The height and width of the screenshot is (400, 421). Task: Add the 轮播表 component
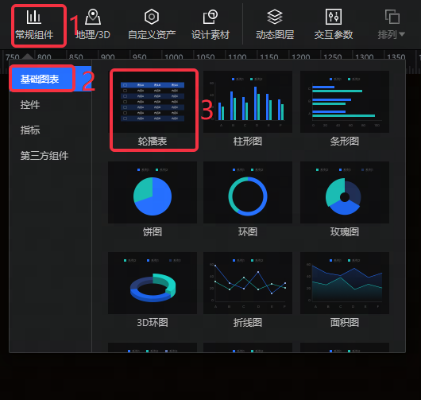click(153, 109)
